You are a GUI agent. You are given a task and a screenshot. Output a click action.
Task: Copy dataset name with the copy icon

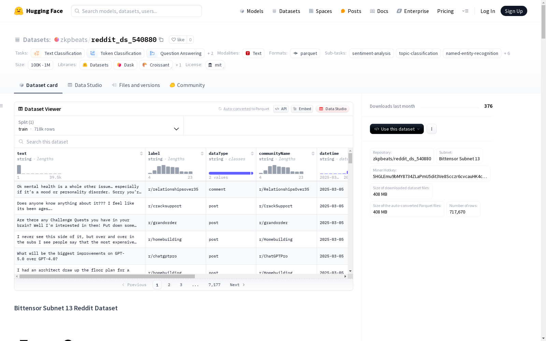[x=161, y=40]
